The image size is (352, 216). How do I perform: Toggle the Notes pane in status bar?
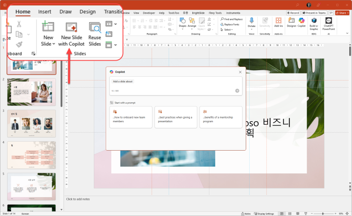(x=245, y=214)
